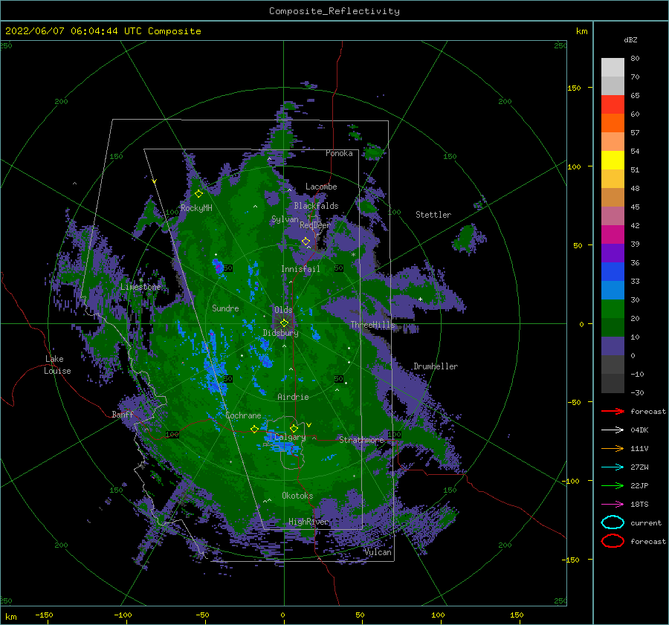Select the white 04DK arrow legend icon
Screen dimensions: 669x625
pos(613,430)
